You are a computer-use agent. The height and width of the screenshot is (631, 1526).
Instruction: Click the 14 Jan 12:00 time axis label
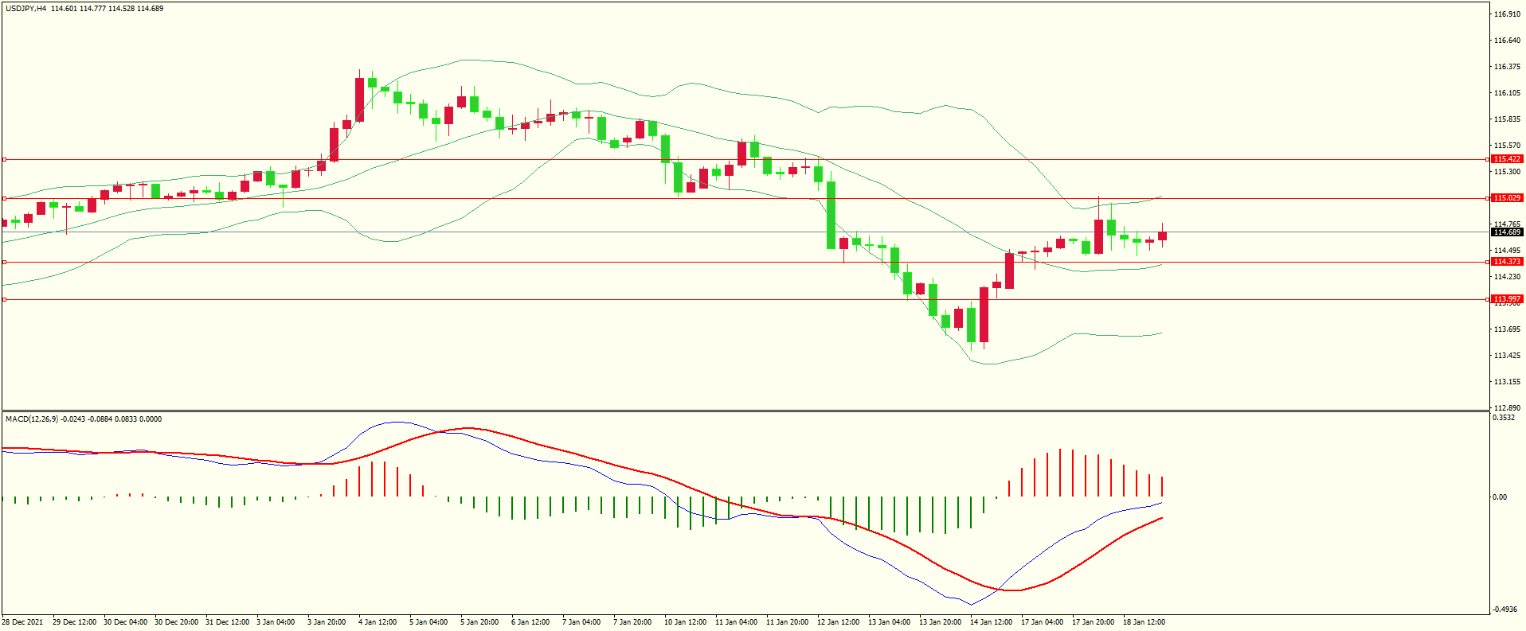coord(991,622)
